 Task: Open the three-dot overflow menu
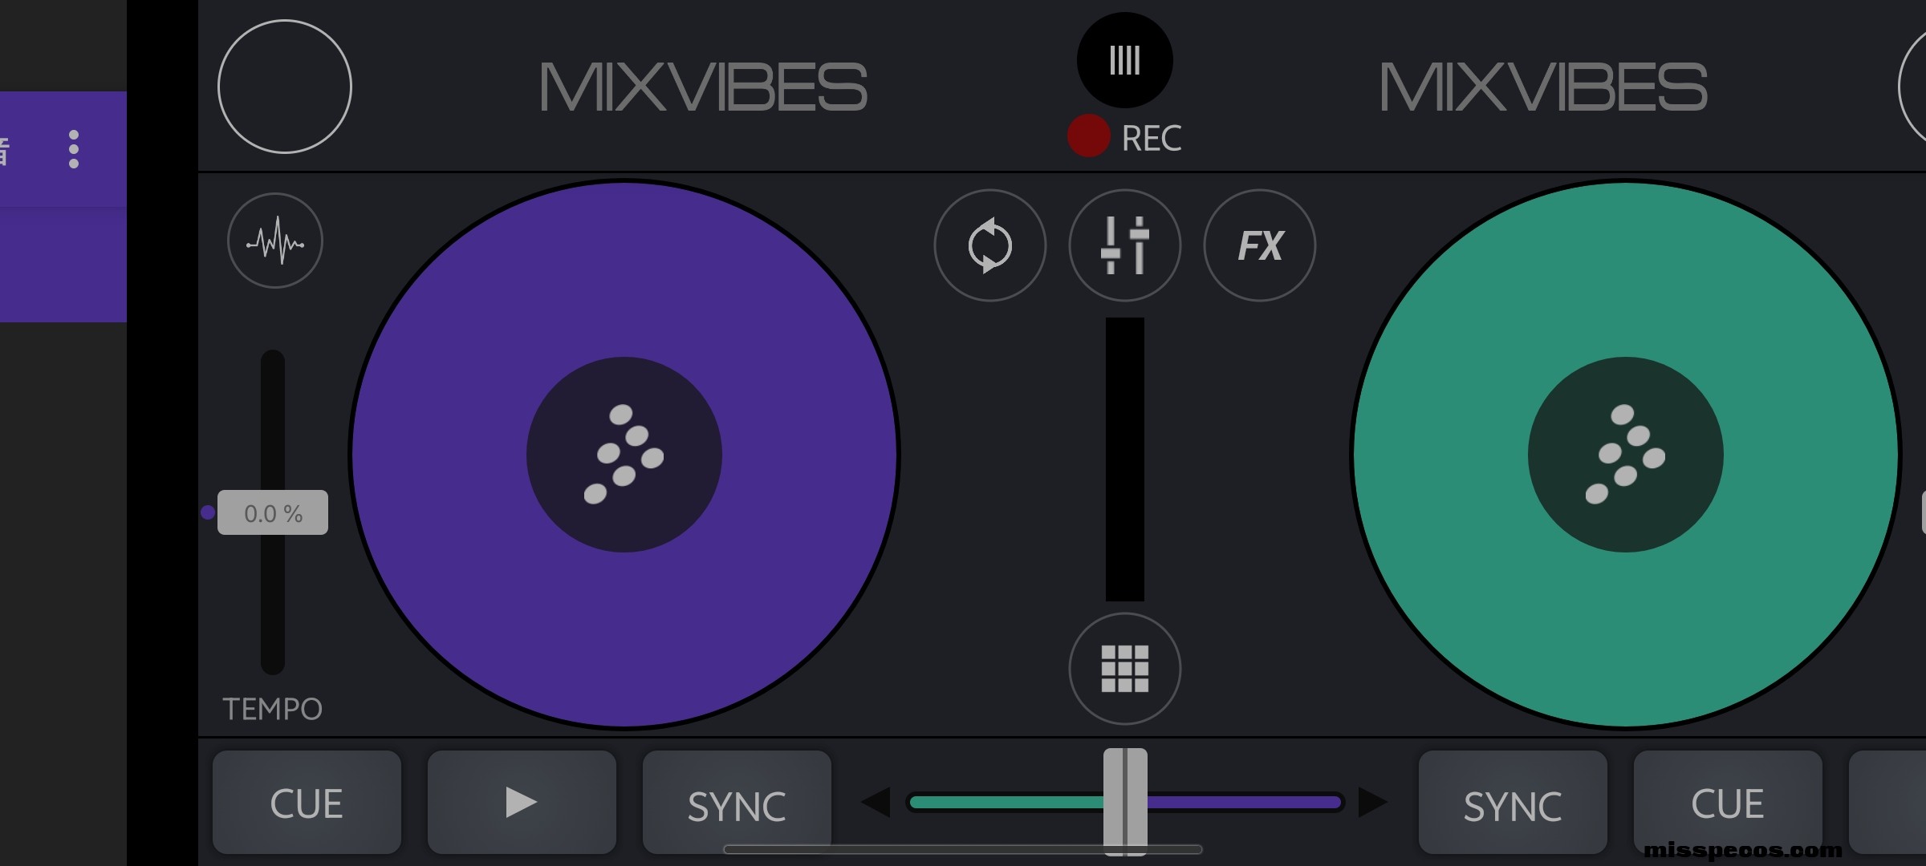(x=74, y=149)
